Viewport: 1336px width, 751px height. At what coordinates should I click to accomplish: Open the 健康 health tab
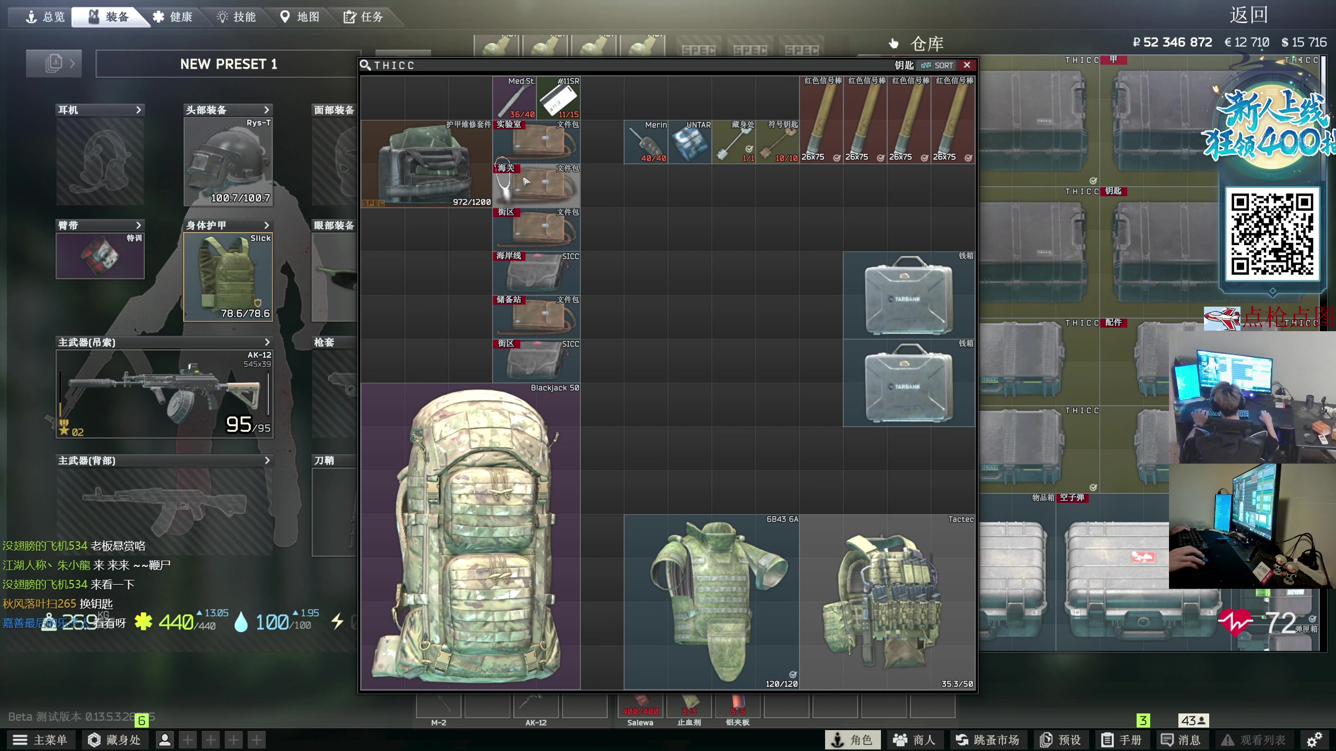click(173, 17)
